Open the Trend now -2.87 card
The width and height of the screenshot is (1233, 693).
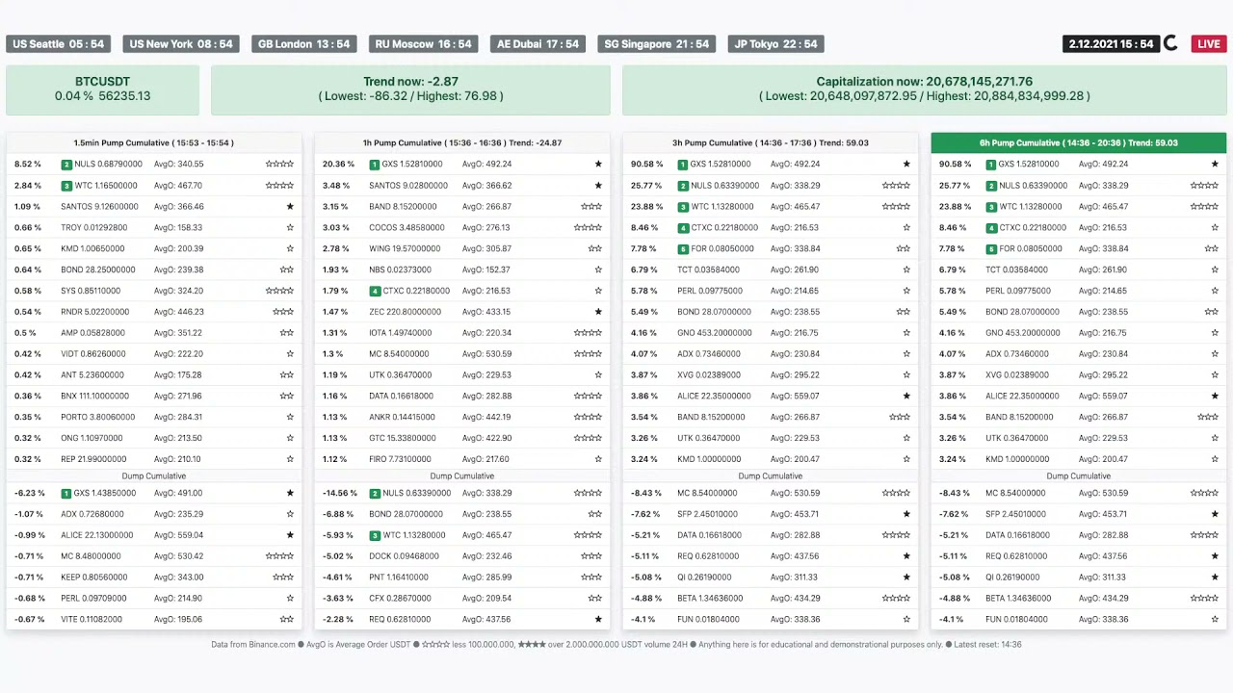tap(410, 90)
